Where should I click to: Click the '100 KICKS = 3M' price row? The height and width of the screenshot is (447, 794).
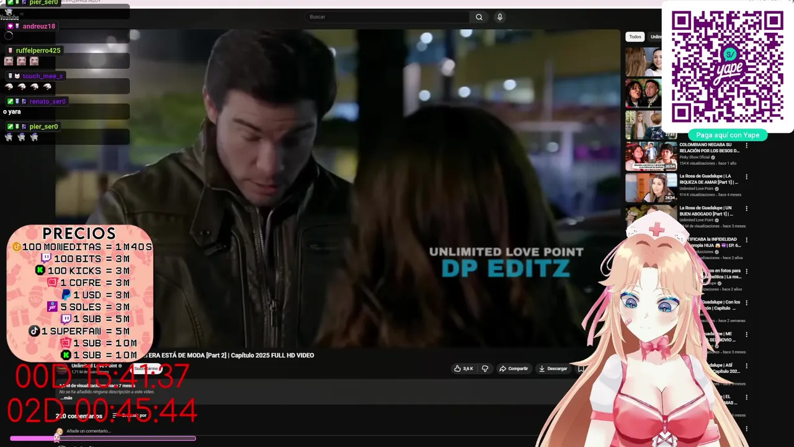82,271
